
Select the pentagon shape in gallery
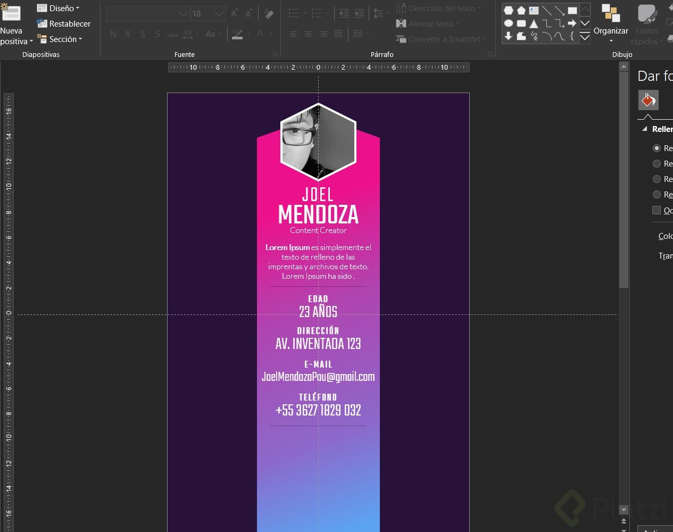click(521, 10)
